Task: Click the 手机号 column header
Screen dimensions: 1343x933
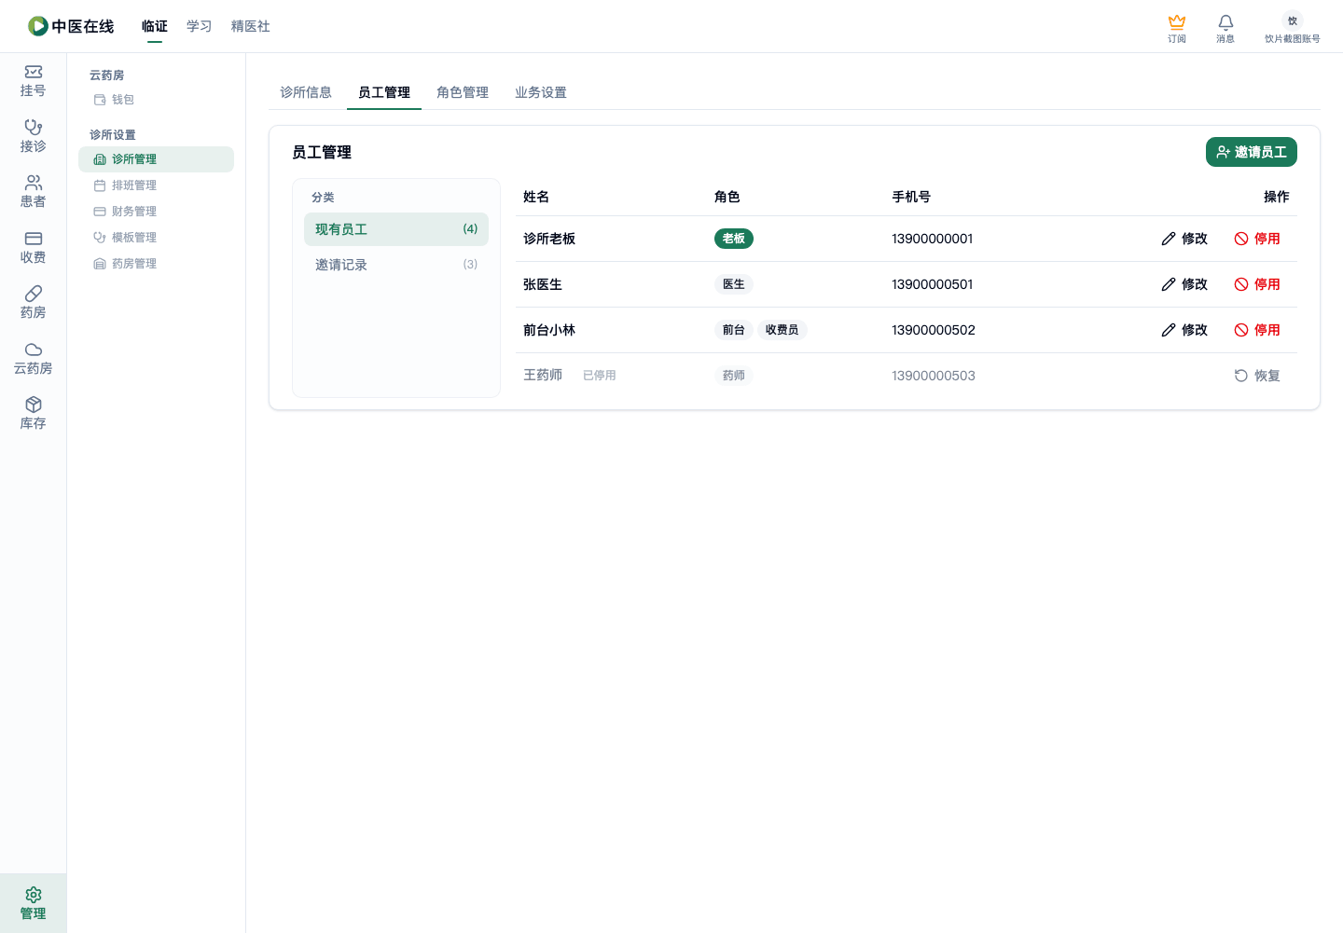Action: (911, 197)
